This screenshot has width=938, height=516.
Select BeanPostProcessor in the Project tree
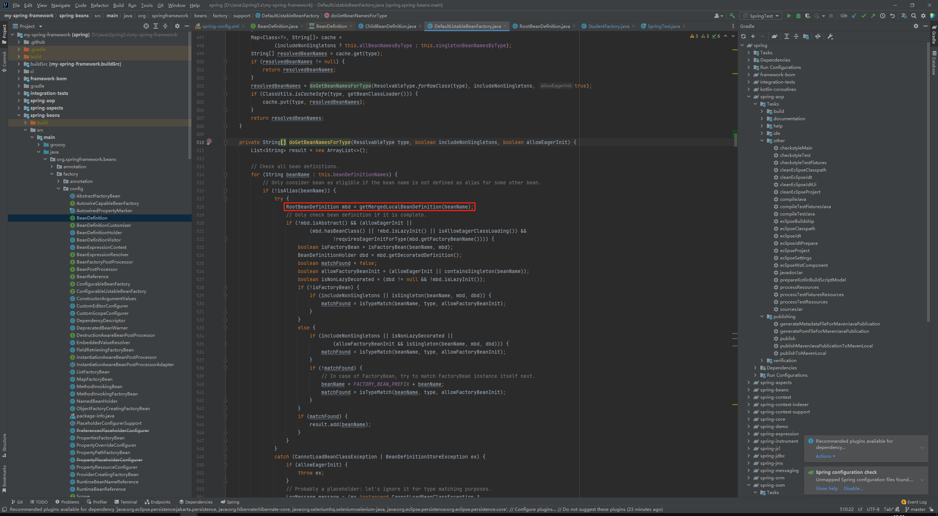(x=97, y=269)
